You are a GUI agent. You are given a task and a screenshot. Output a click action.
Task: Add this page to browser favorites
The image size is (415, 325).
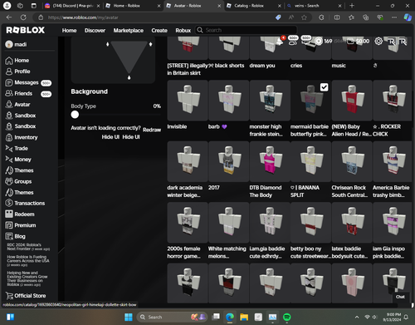[x=304, y=17]
